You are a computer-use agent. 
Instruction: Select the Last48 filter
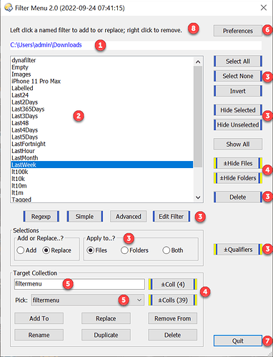pyautogui.click(x=102, y=123)
